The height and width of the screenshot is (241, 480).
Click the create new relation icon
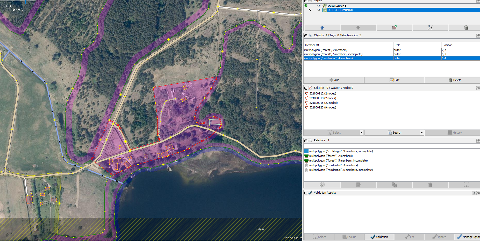(322, 185)
